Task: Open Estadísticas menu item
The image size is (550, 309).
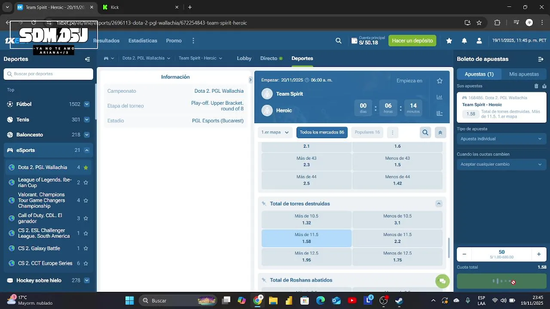Action: [143, 41]
